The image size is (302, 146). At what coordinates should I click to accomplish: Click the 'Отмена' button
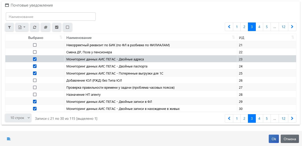(289, 139)
